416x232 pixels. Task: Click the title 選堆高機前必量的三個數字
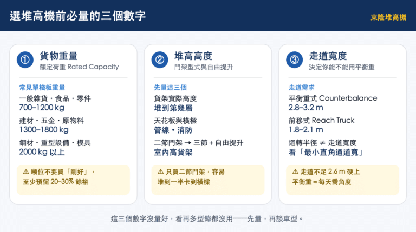click(78, 16)
